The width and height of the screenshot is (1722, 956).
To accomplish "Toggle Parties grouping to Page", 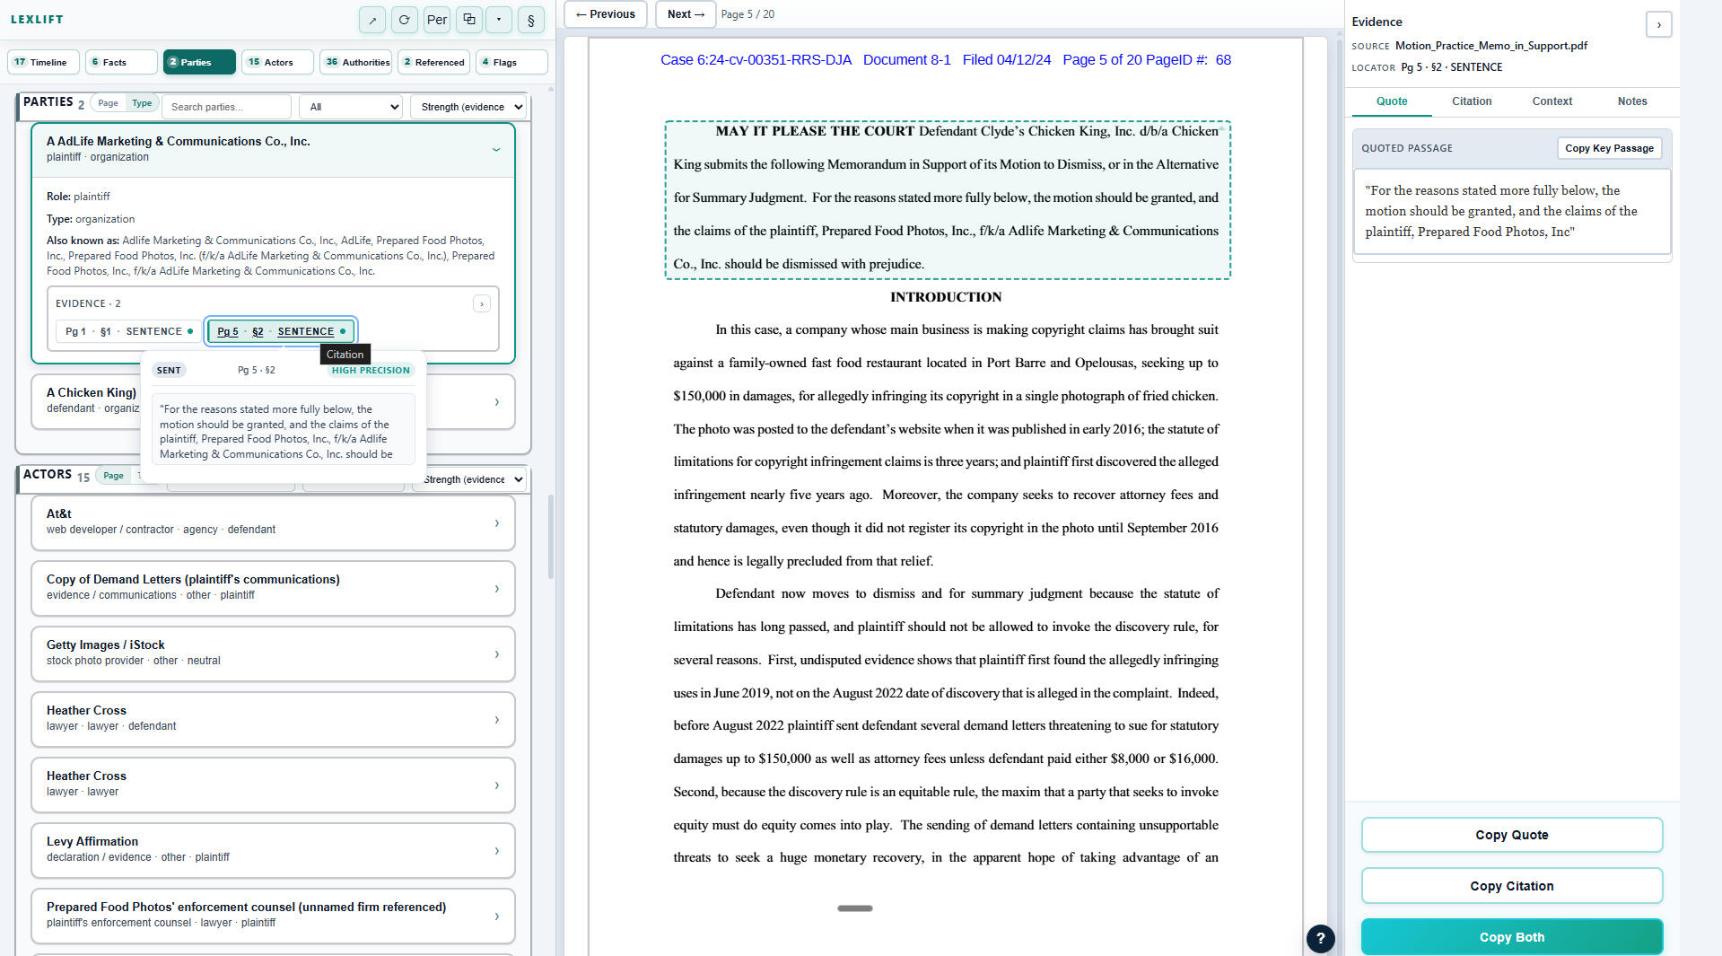I will click(x=108, y=103).
